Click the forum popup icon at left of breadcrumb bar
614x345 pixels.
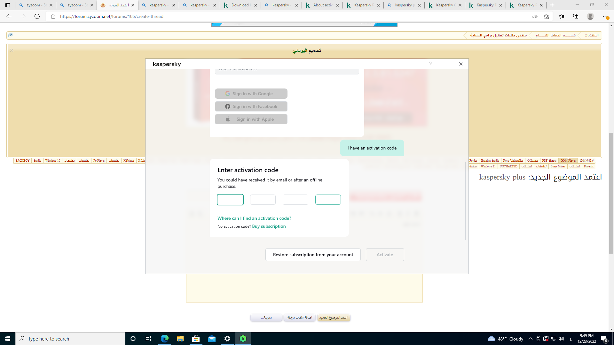click(x=10, y=35)
